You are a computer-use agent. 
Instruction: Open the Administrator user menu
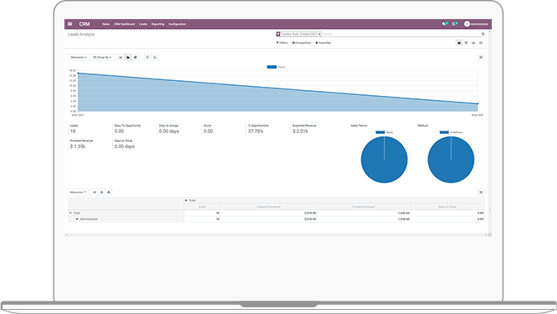[476, 24]
